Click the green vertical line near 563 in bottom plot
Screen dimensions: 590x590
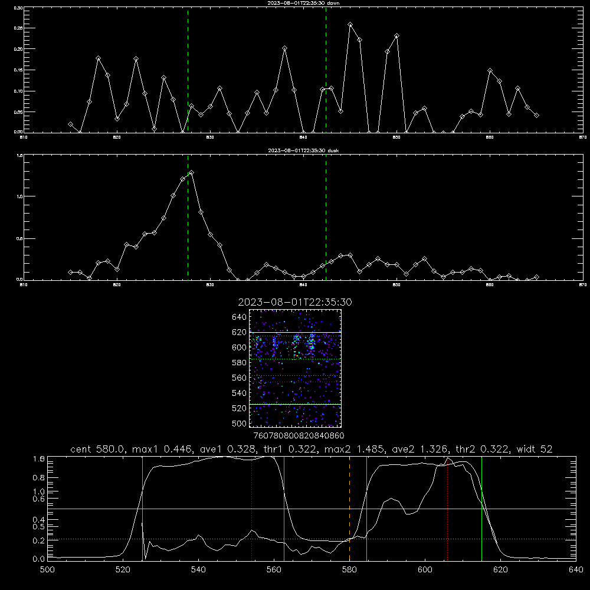click(284, 509)
